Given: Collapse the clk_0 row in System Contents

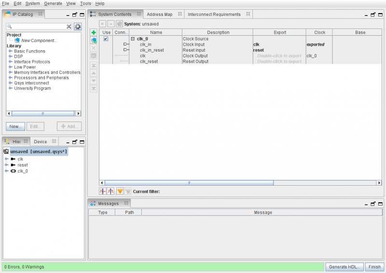Looking at the screenshot, I should coord(133,39).
